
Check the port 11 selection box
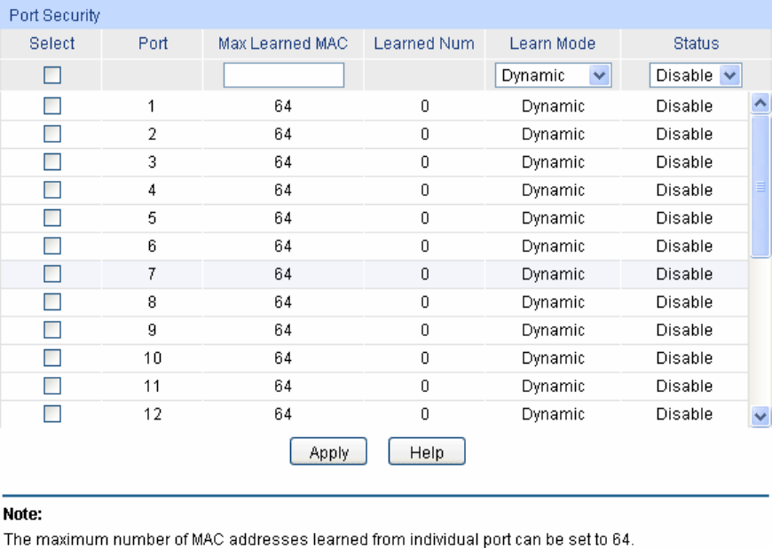(52, 386)
